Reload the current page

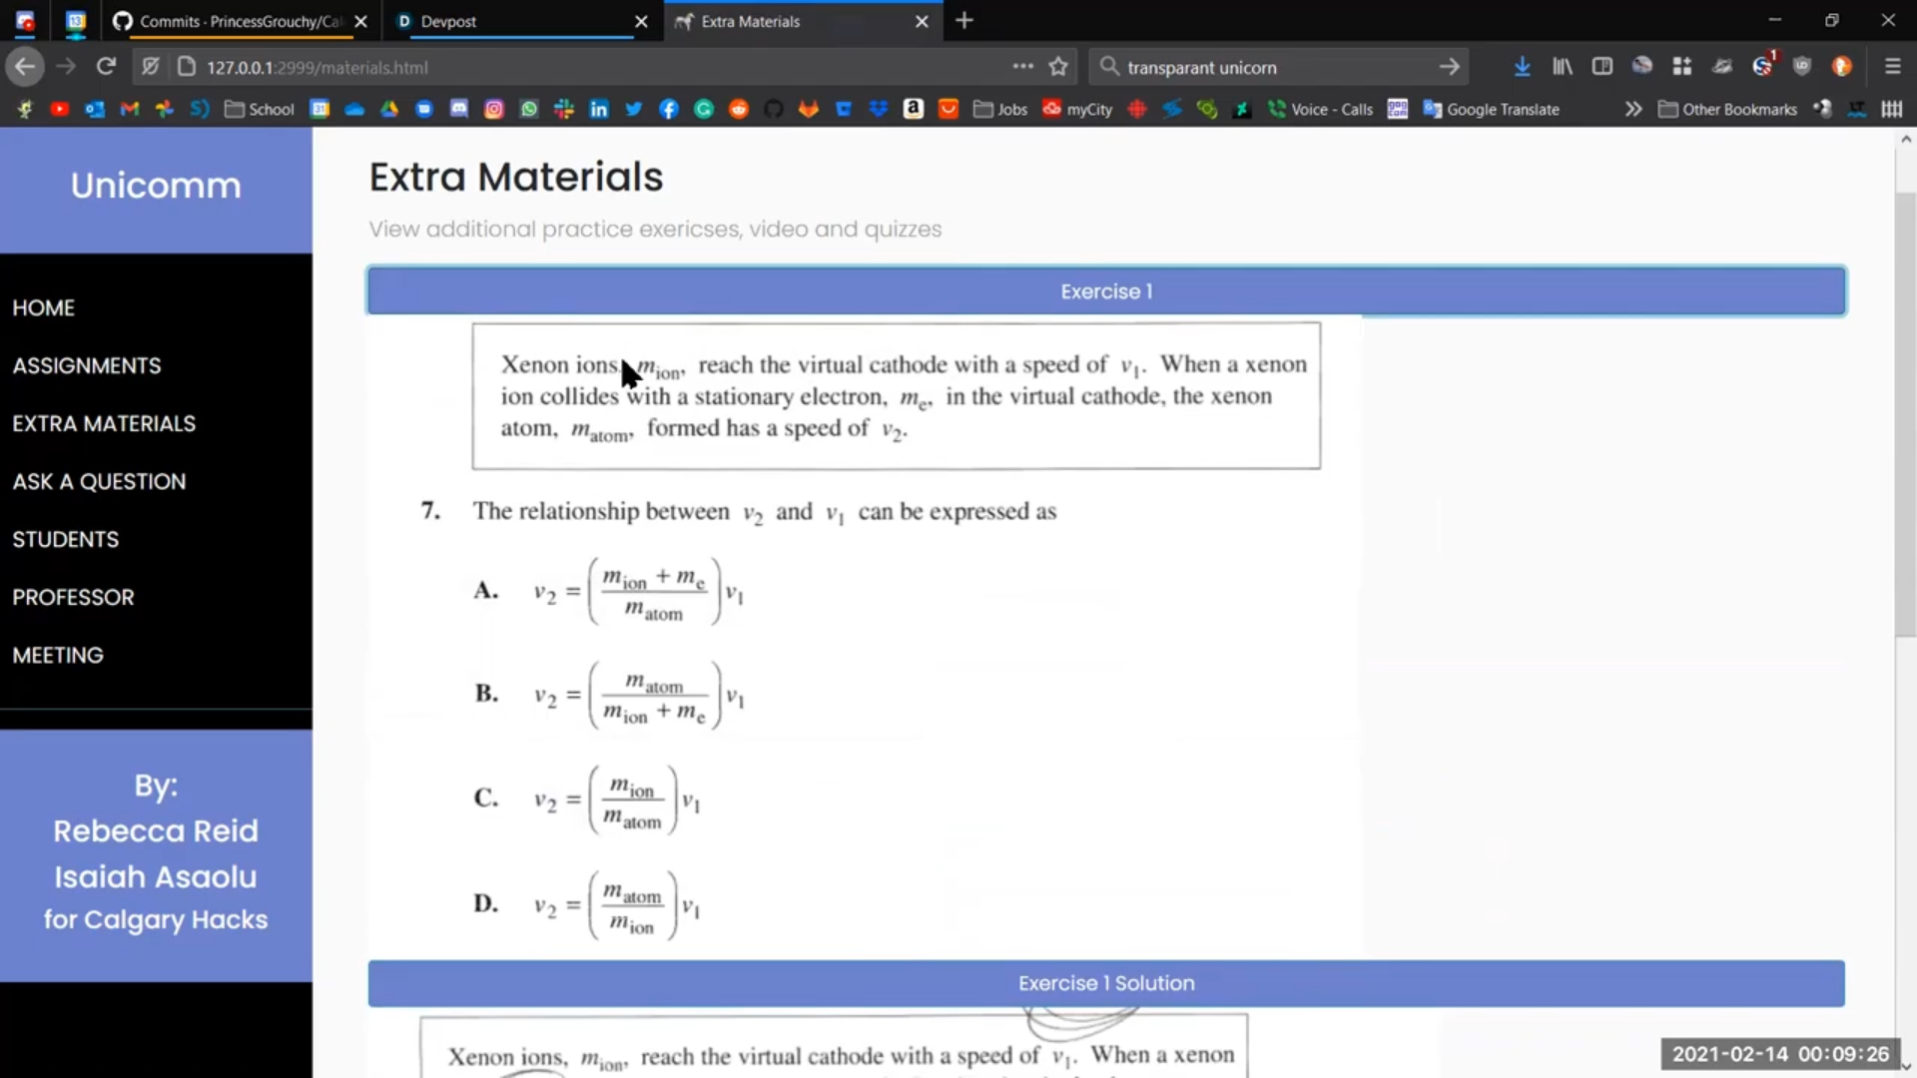106,67
